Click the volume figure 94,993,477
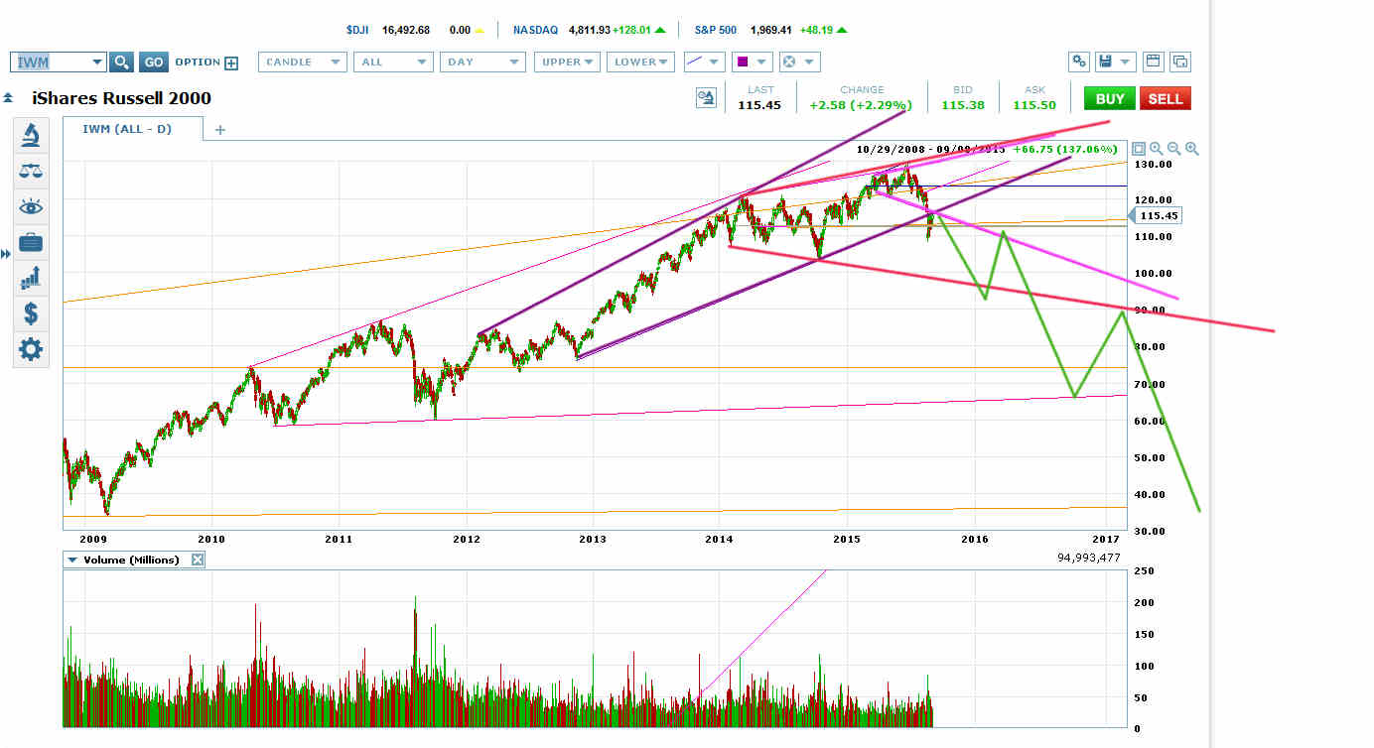The width and height of the screenshot is (1374, 748). coord(1089,558)
